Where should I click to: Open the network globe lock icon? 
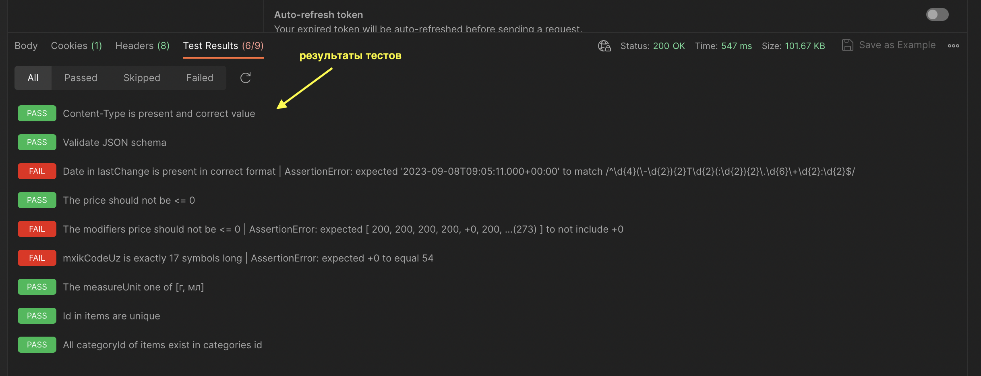(x=604, y=46)
